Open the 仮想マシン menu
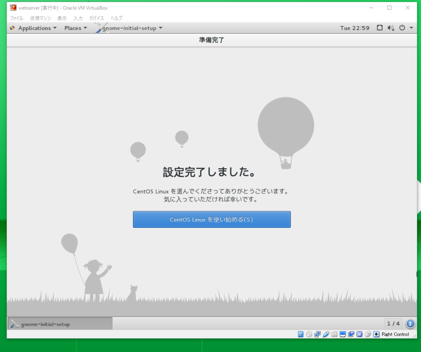 pyautogui.click(x=41, y=18)
